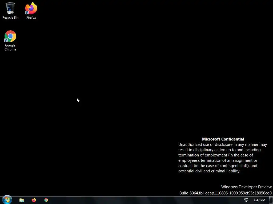Screen dimensions: 273x204
Task: Open the network icon in system tray
Action: tap(246, 200)
